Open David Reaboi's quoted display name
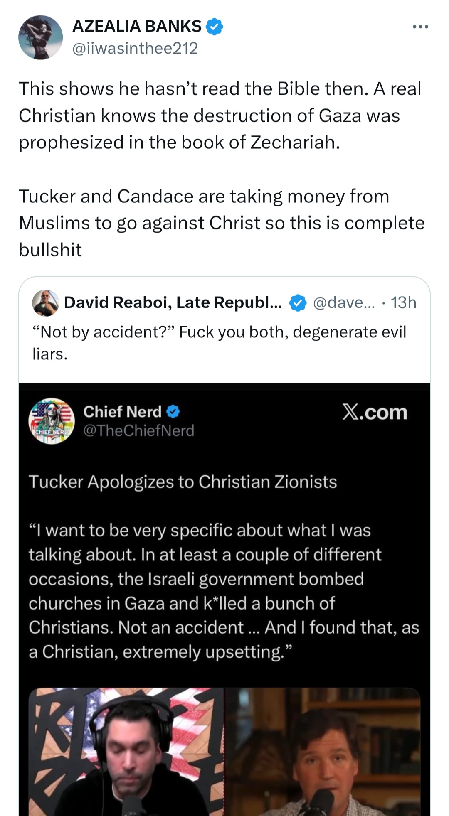The width and height of the screenshot is (449, 816). 173,302
